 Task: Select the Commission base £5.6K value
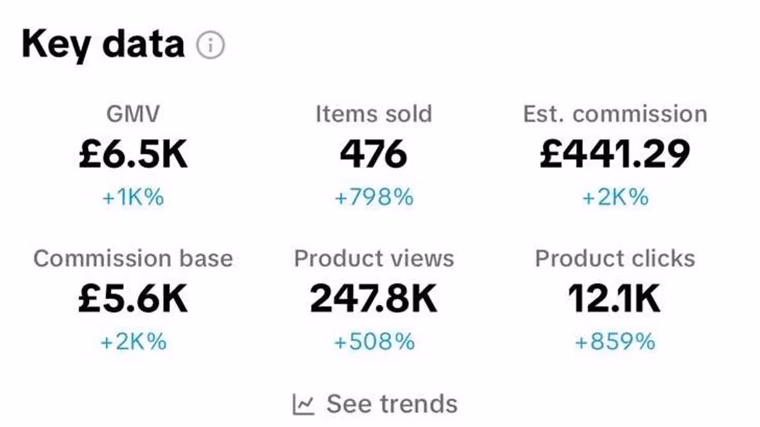coord(133,299)
